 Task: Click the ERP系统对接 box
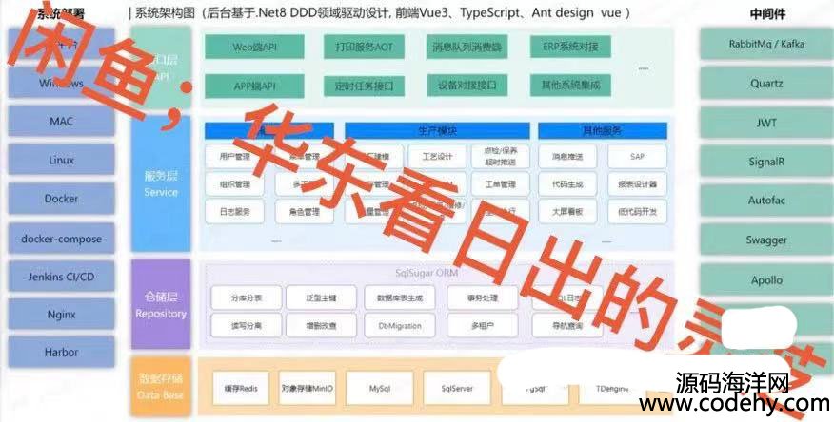pos(570,48)
